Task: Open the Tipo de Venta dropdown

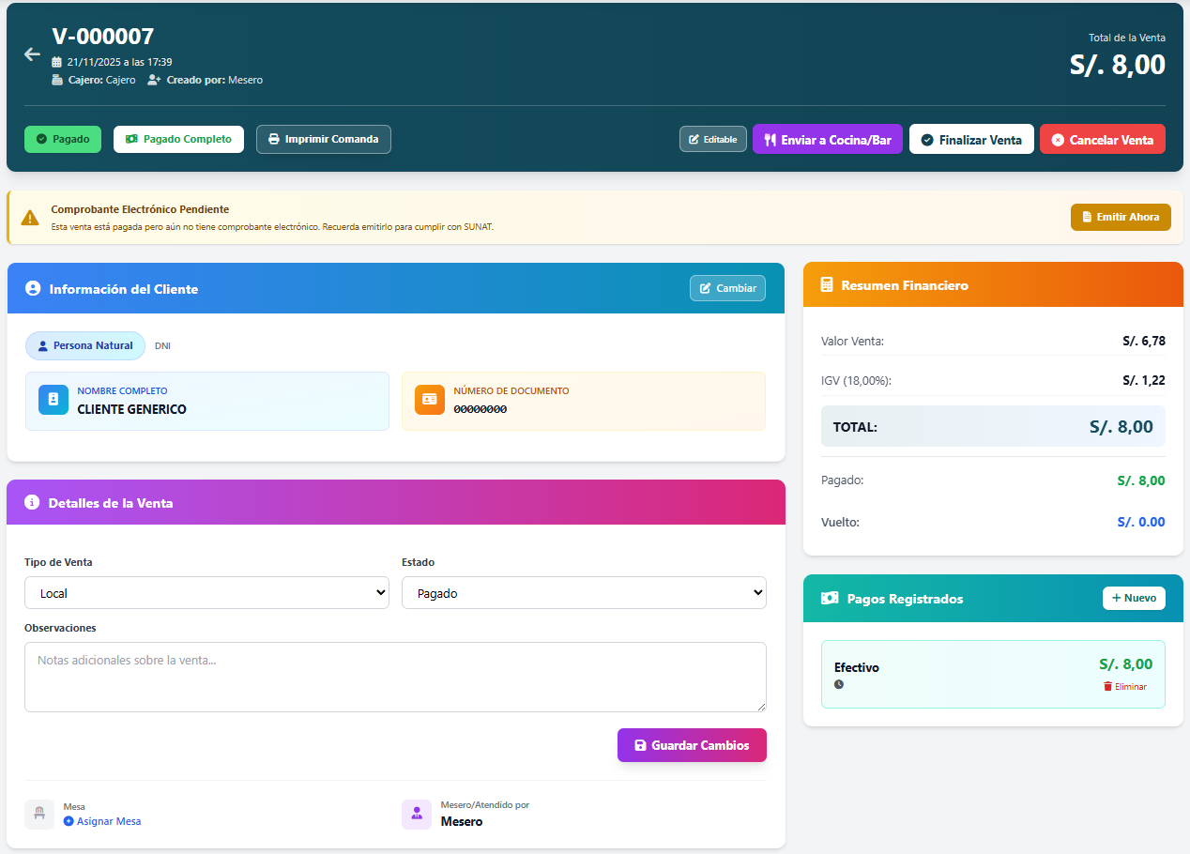Action: click(206, 593)
